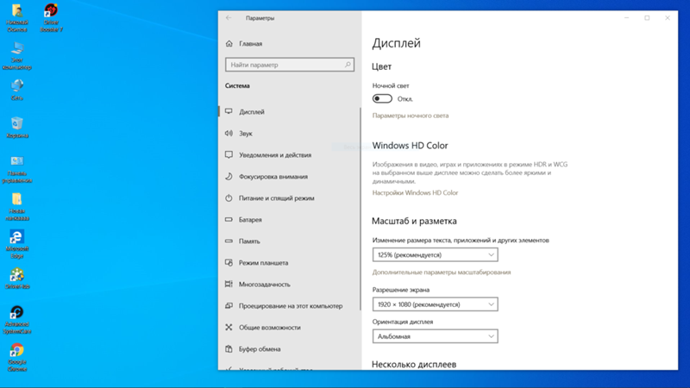Close the Параметры window
This screenshot has width=690, height=388.
[x=668, y=18]
